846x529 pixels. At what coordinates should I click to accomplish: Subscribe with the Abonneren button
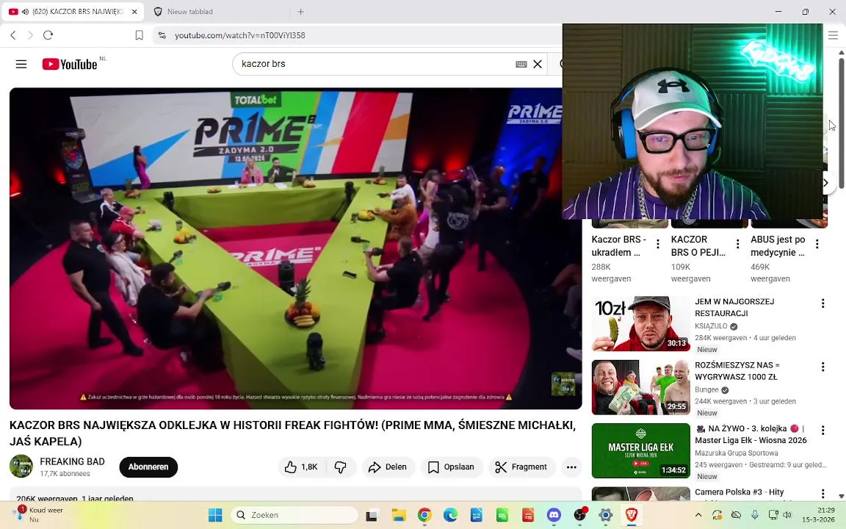pyautogui.click(x=148, y=467)
